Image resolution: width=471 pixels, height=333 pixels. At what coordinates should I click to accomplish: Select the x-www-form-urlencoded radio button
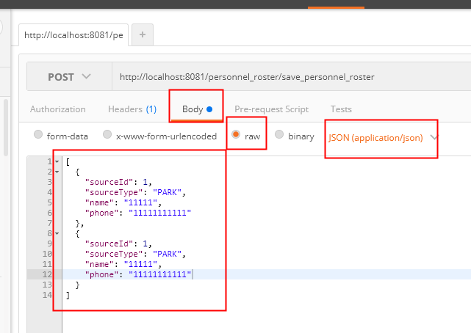[x=107, y=134]
